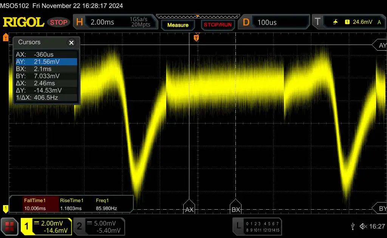Screen dimensions: 387x238
Task: Click the red STOP status indicator
Action: pos(59,22)
